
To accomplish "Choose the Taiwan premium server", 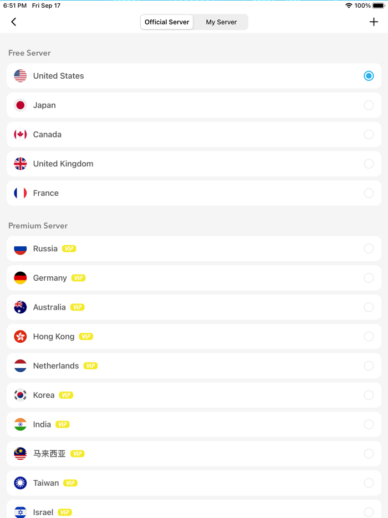I will (194, 483).
